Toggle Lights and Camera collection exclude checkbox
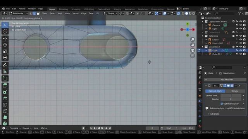This screenshot has width=248, height=139. click(x=233, y=22)
